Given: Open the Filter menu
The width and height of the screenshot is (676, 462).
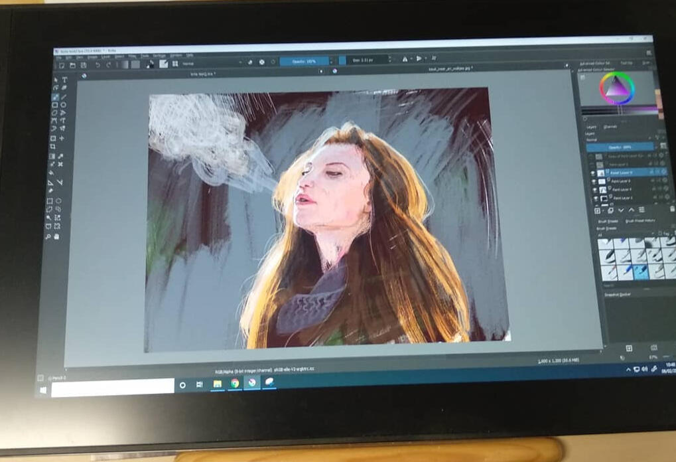Looking at the screenshot, I should 133,56.
